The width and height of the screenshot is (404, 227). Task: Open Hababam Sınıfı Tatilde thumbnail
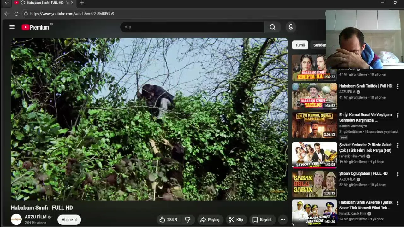tap(314, 96)
